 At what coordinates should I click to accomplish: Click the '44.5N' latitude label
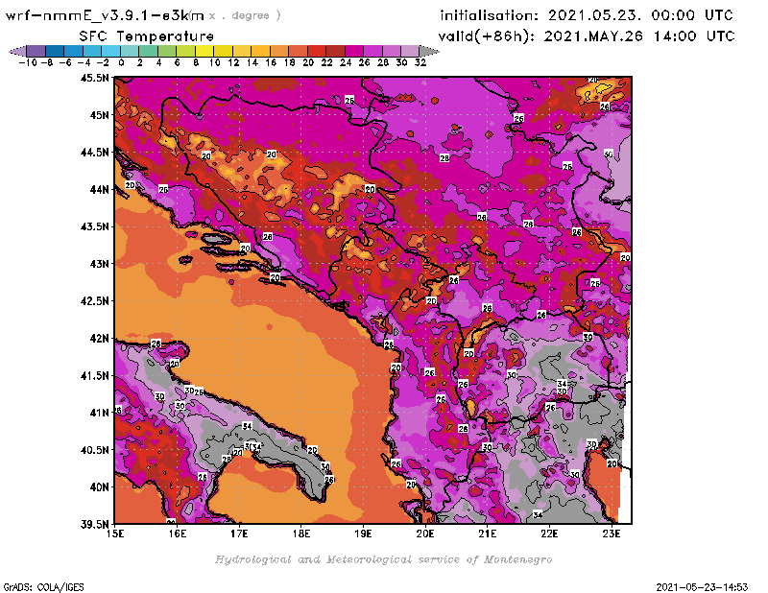[x=94, y=153]
